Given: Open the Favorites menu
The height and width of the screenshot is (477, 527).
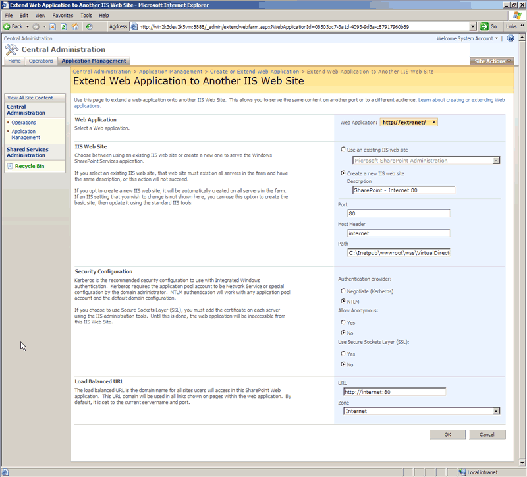Looking at the screenshot, I should 63,15.
